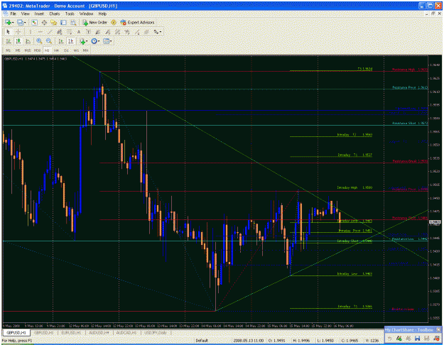This screenshot has width=444, height=345.
Task: Switch to candlestick chart display
Action: coord(18,41)
